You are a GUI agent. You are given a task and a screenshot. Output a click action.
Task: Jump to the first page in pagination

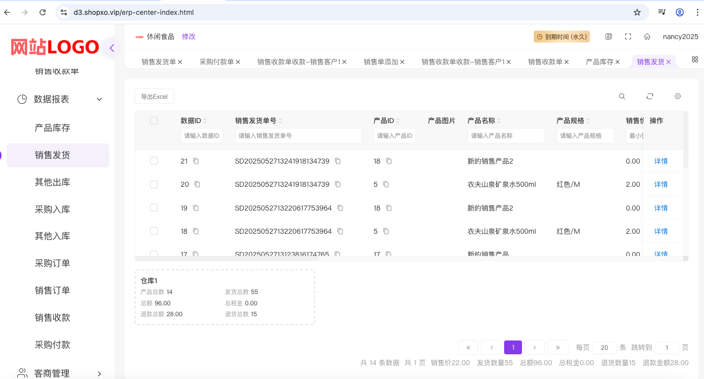point(468,347)
